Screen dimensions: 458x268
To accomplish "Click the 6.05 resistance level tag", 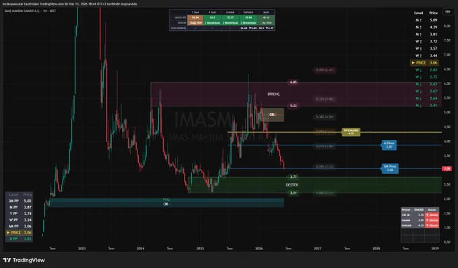I will click(293, 82).
